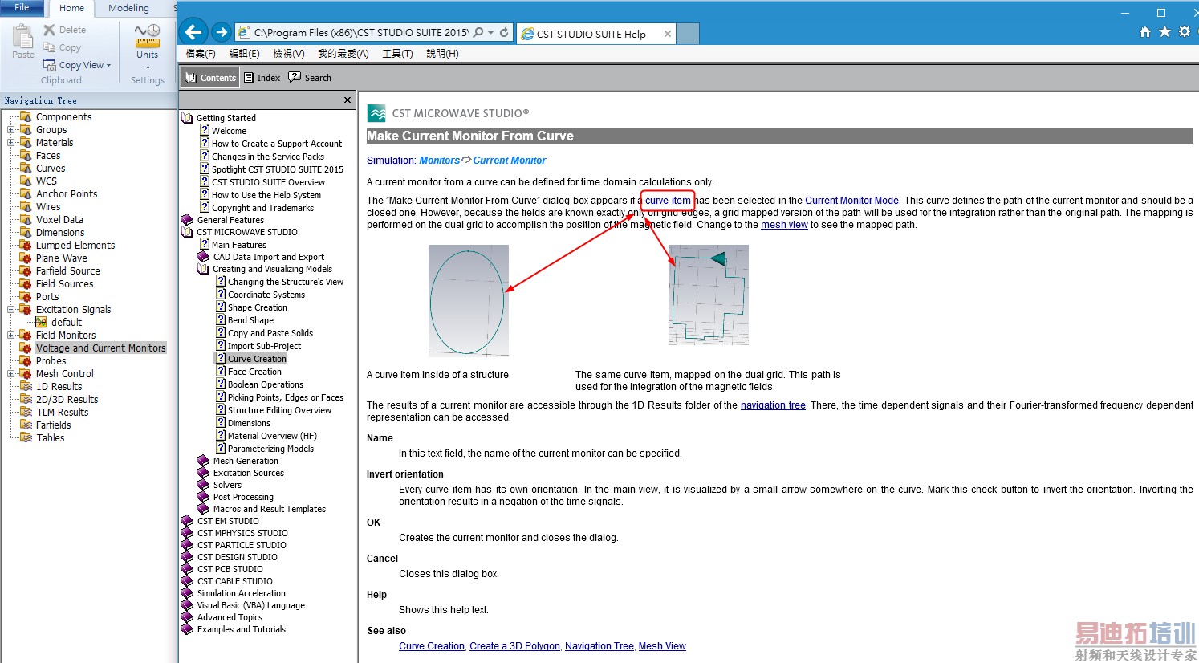
Task: Open Boolean Operations help topic
Action: pyautogui.click(x=266, y=384)
